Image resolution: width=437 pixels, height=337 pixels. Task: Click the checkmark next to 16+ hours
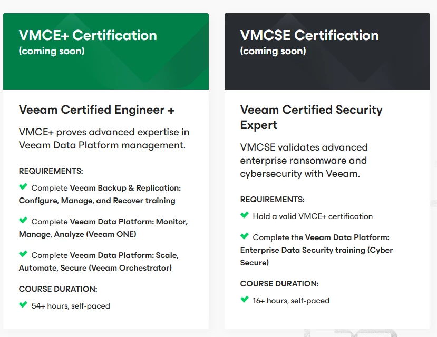(x=245, y=299)
